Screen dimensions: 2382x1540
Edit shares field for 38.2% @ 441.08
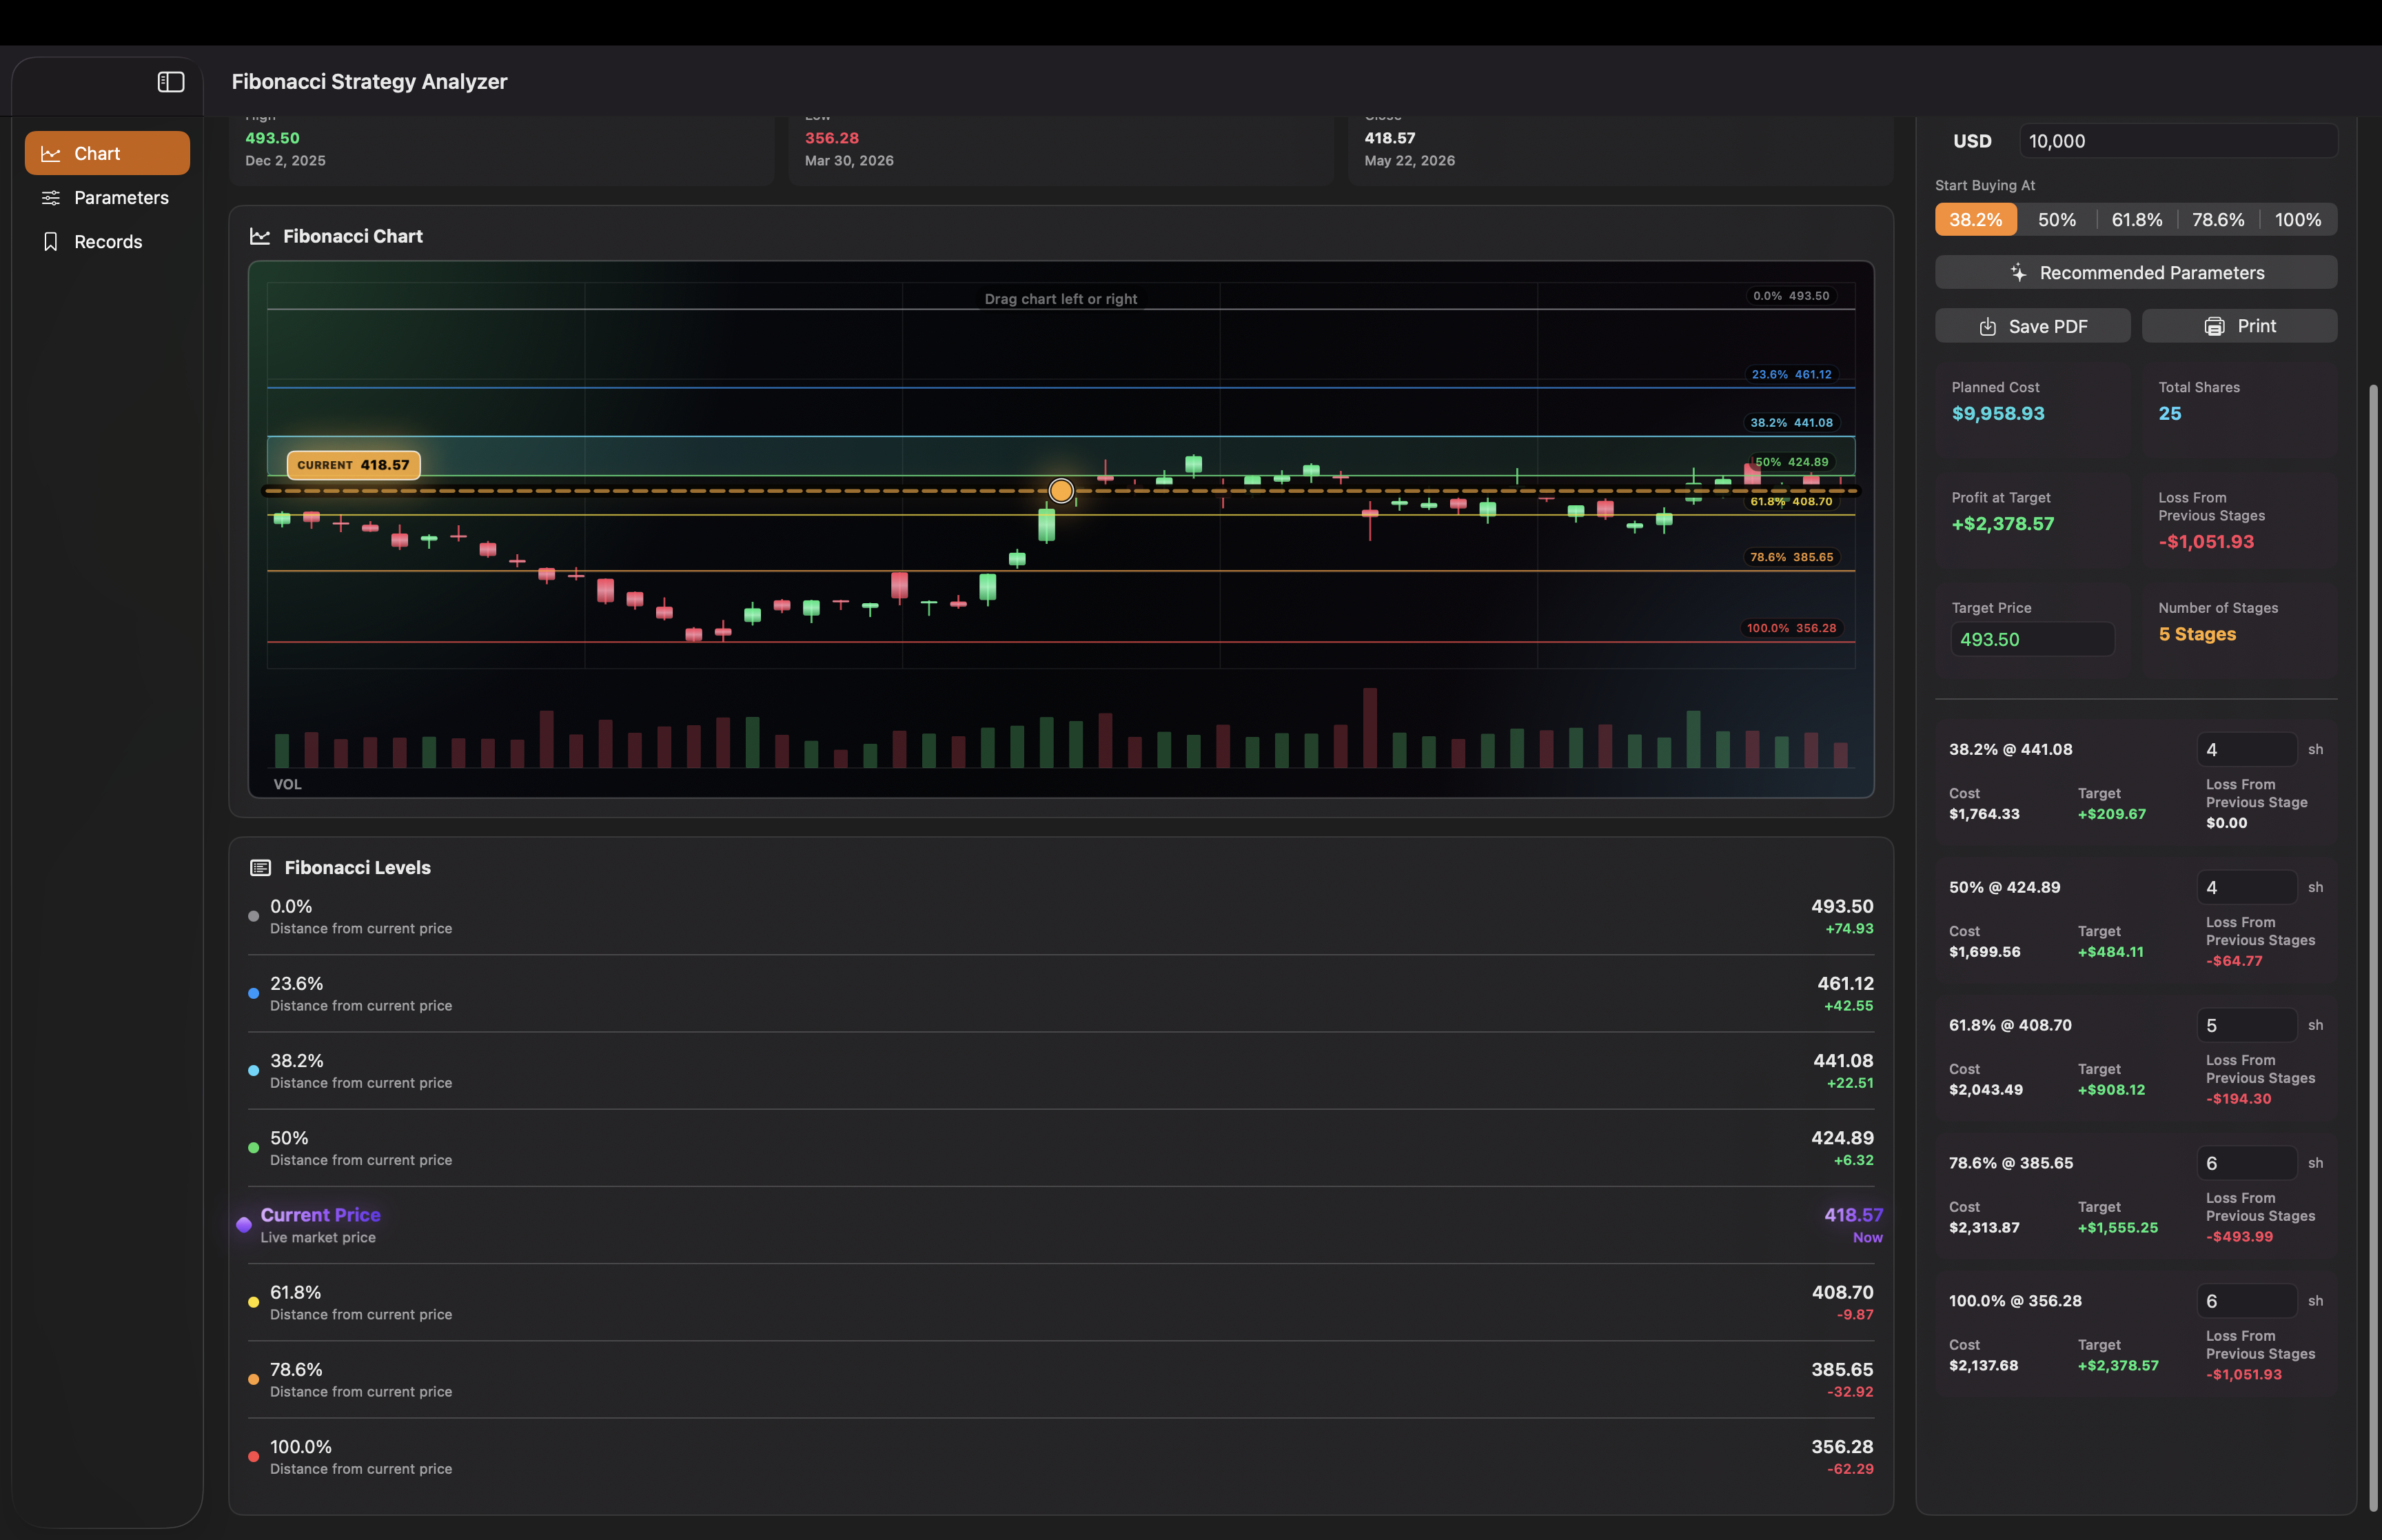pyautogui.click(x=2246, y=750)
